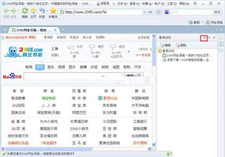
Task: Click the sidebar dock toggle icon in 最常访问 panel
Action: tap(204, 38)
